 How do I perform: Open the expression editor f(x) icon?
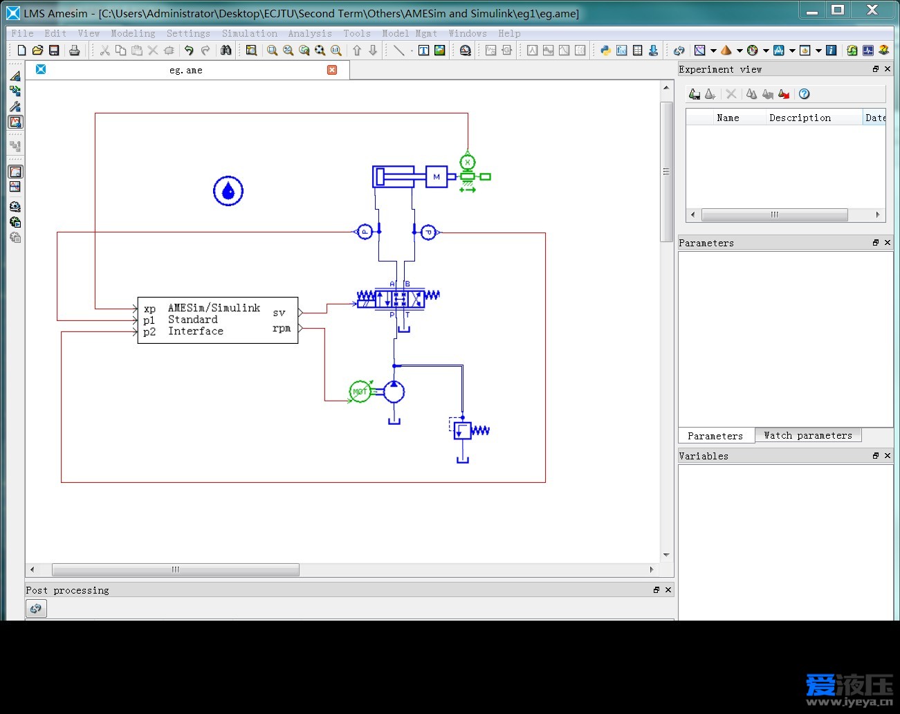tap(621, 51)
